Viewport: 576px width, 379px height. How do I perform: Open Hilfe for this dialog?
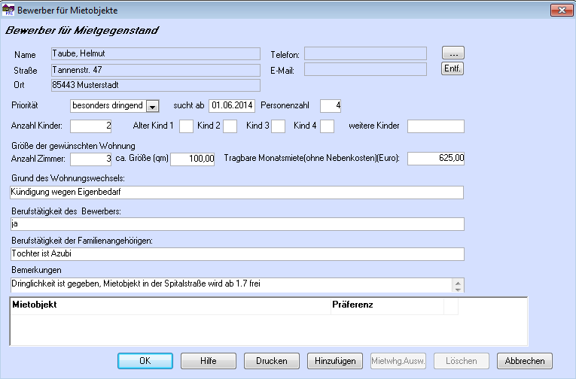(209, 361)
